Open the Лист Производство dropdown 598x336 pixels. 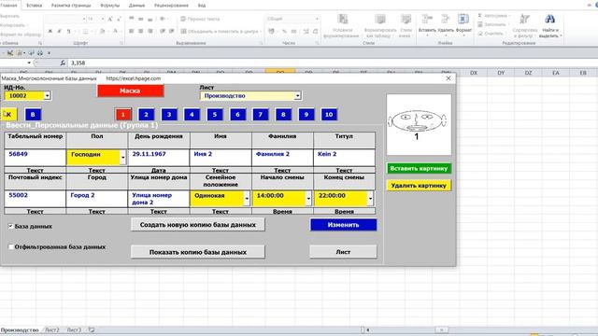tap(297, 96)
